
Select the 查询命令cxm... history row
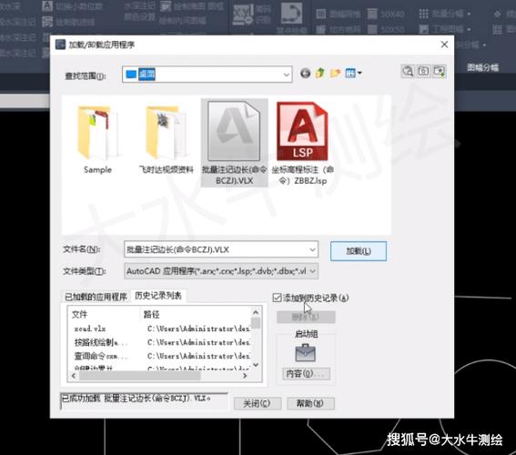pos(161,356)
